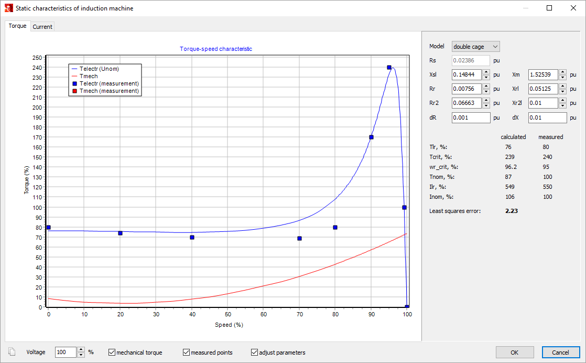Click the dR step field
This screenshot has height=363, width=586.
pos(471,118)
